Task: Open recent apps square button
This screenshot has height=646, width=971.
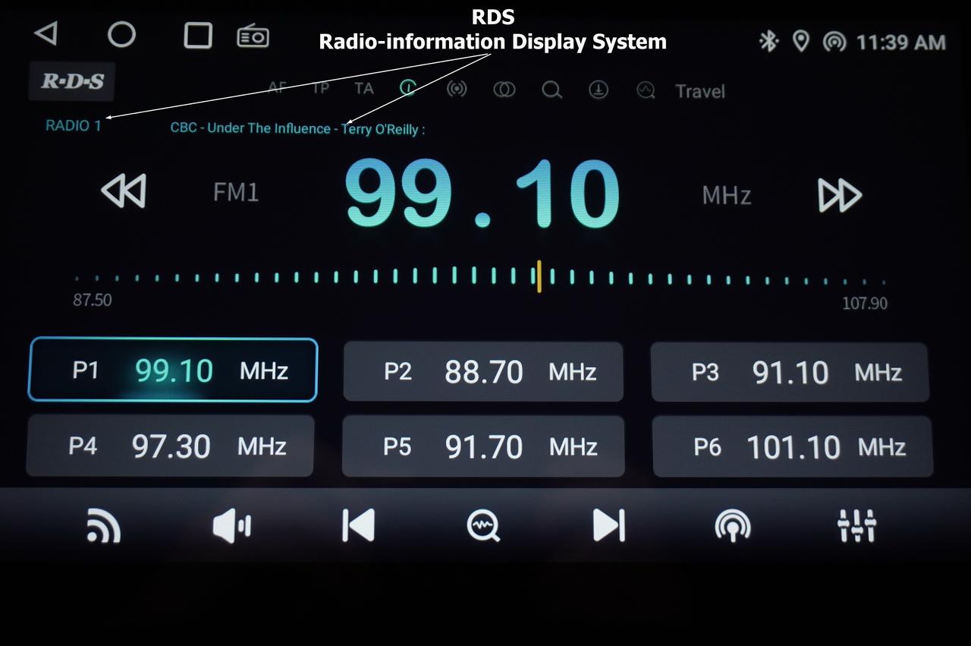Action: pos(198,35)
